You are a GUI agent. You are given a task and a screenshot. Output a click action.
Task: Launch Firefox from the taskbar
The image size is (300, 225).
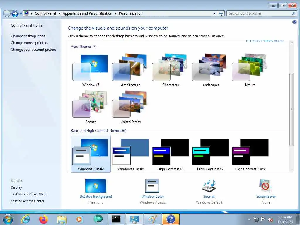point(44,219)
